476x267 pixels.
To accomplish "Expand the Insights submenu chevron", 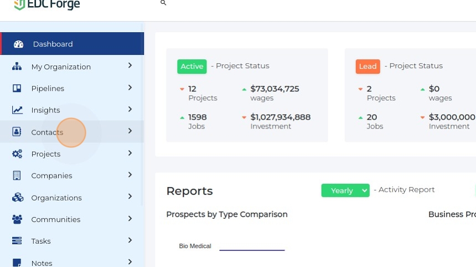I will pos(130,109).
